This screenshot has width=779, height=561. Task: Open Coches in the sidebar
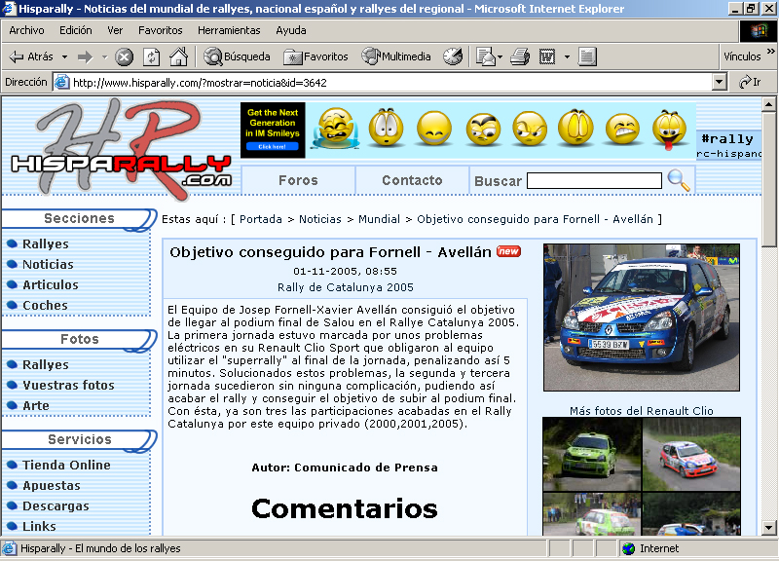point(45,305)
